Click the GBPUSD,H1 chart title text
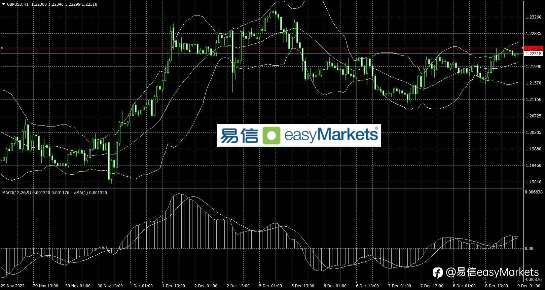 [18, 4]
